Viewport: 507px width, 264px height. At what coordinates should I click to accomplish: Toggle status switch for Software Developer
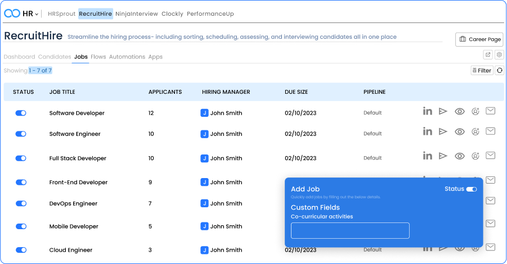coord(21,113)
